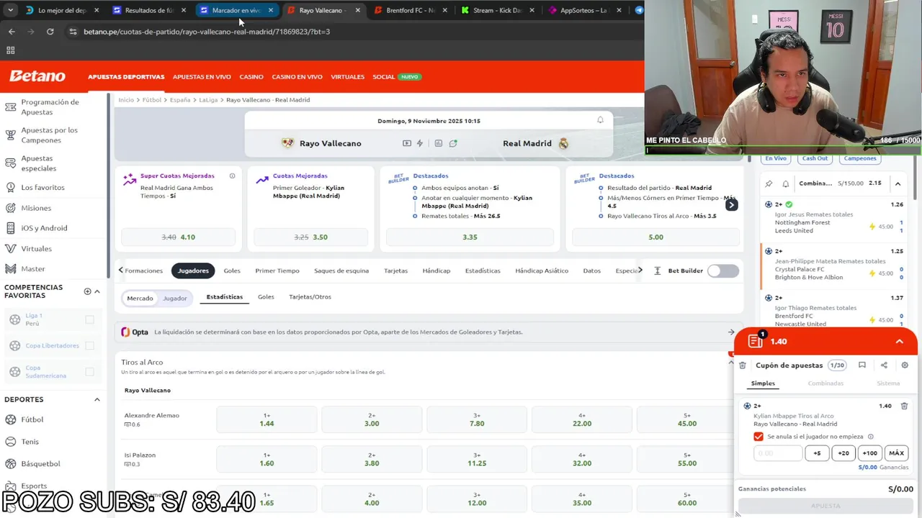This screenshot has height=518, width=922.
Task: Open Fútbol in Deportes list
Action: point(32,419)
